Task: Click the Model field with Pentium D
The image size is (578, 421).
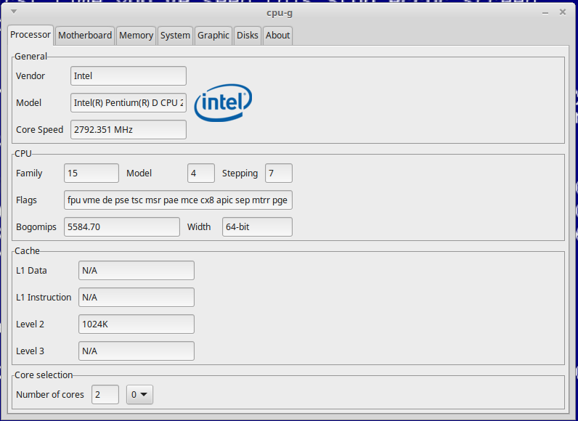Action: (129, 103)
